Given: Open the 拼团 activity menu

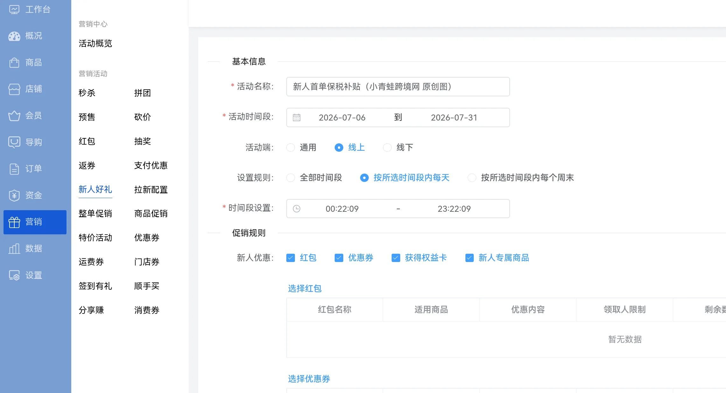Looking at the screenshot, I should click(x=142, y=93).
